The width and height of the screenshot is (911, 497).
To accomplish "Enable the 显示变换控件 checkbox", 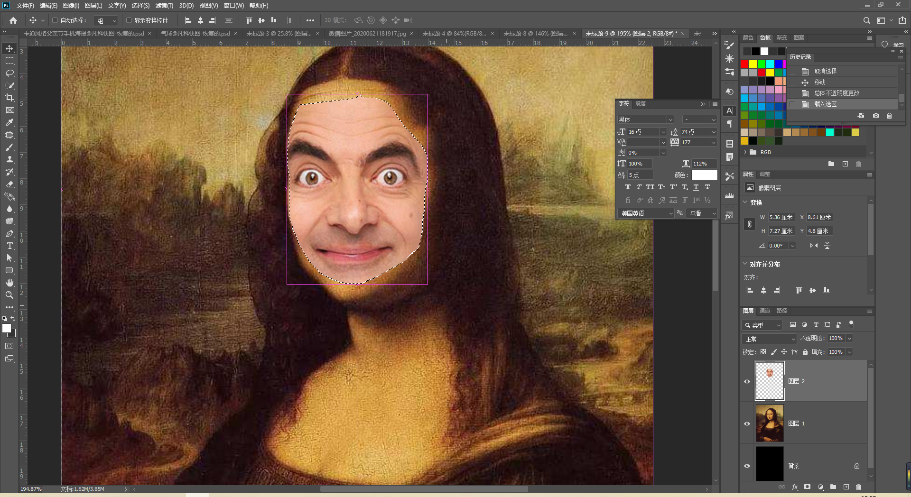I will tap(129, 20).
